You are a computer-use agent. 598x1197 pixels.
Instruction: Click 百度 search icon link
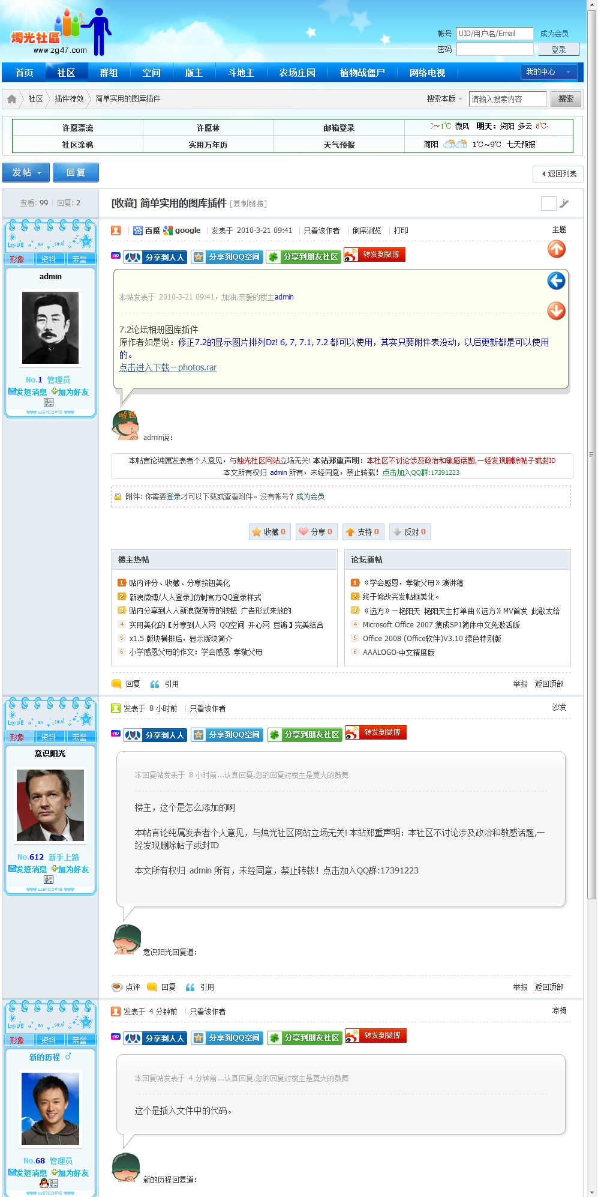147,231
